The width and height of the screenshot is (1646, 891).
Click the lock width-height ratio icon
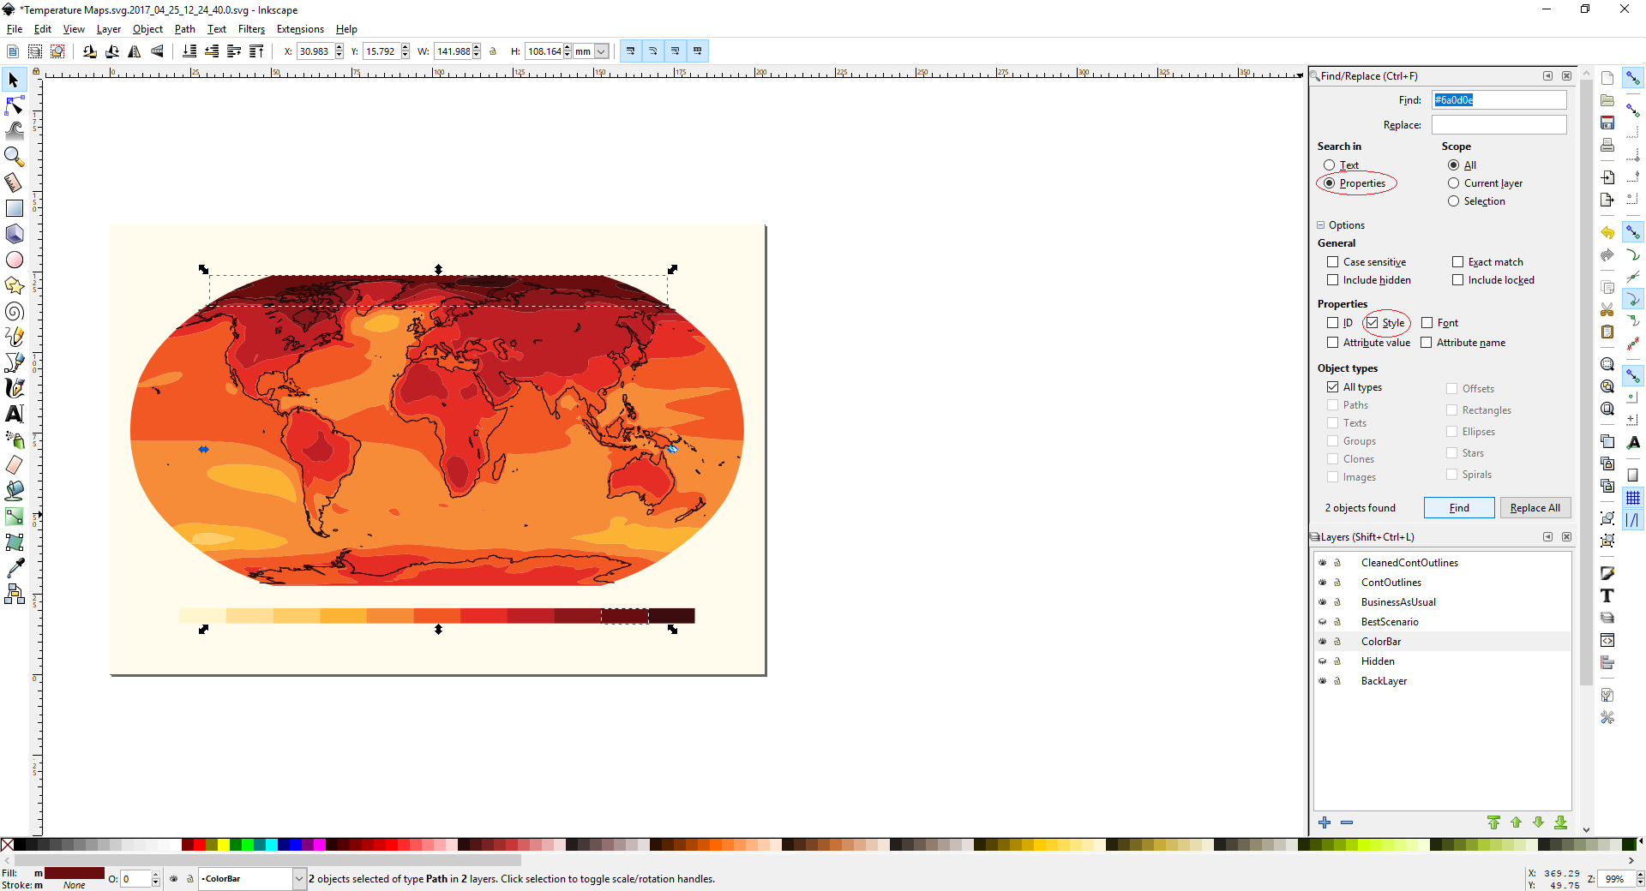pyautogui.click(x=493, y=51)
